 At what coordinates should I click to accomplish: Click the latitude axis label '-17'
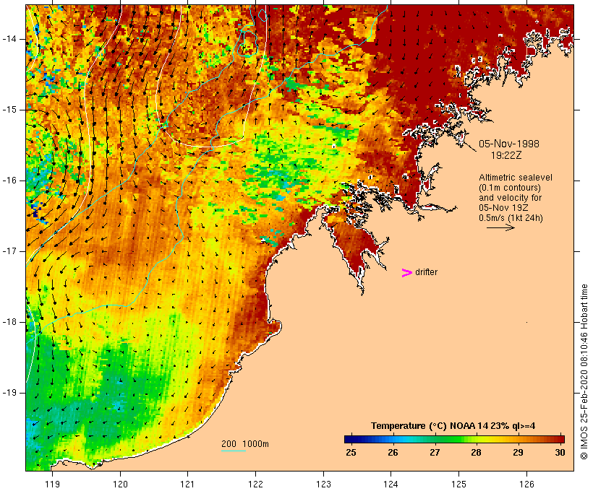coord(9,251)
